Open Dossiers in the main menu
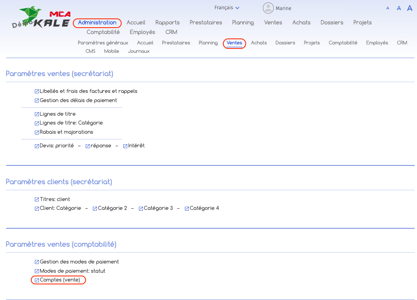The image size is (417, 300). [x=332, y=22]
